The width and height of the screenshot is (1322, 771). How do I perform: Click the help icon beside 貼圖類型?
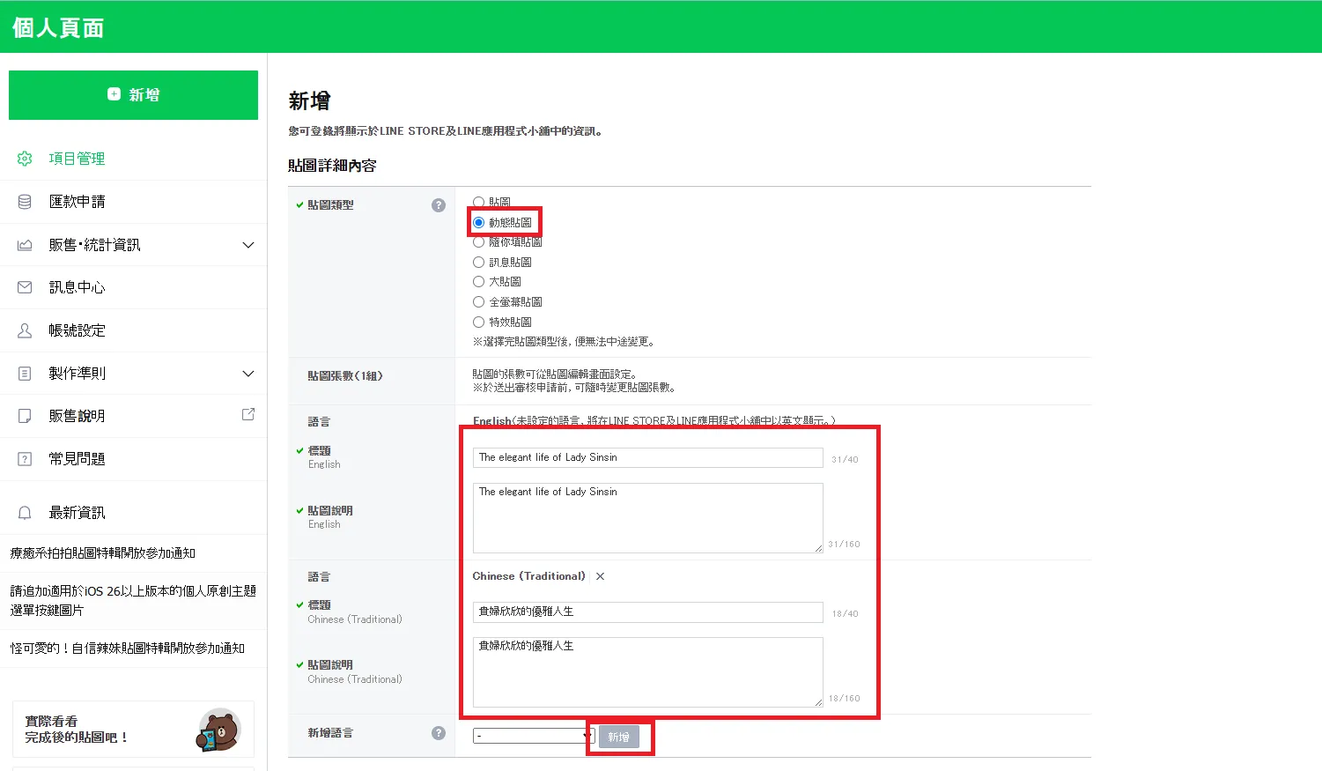[439, 205]
